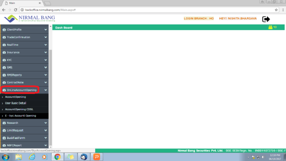Open the notifications icon showing 10
This screenshot has height=161, width=286.
pos(272,27)
